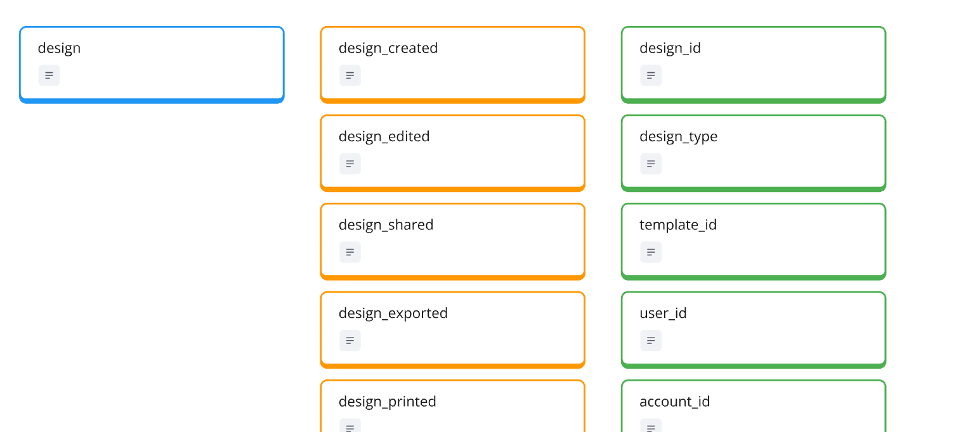This screenshot has height=432, width=954.
Task: Click the template_id title text
Action: click(678, 225)
